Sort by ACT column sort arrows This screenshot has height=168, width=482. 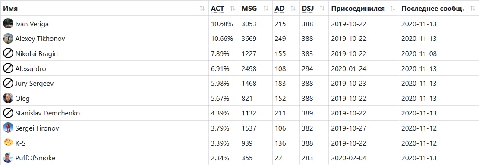click(x=233, y=9)
